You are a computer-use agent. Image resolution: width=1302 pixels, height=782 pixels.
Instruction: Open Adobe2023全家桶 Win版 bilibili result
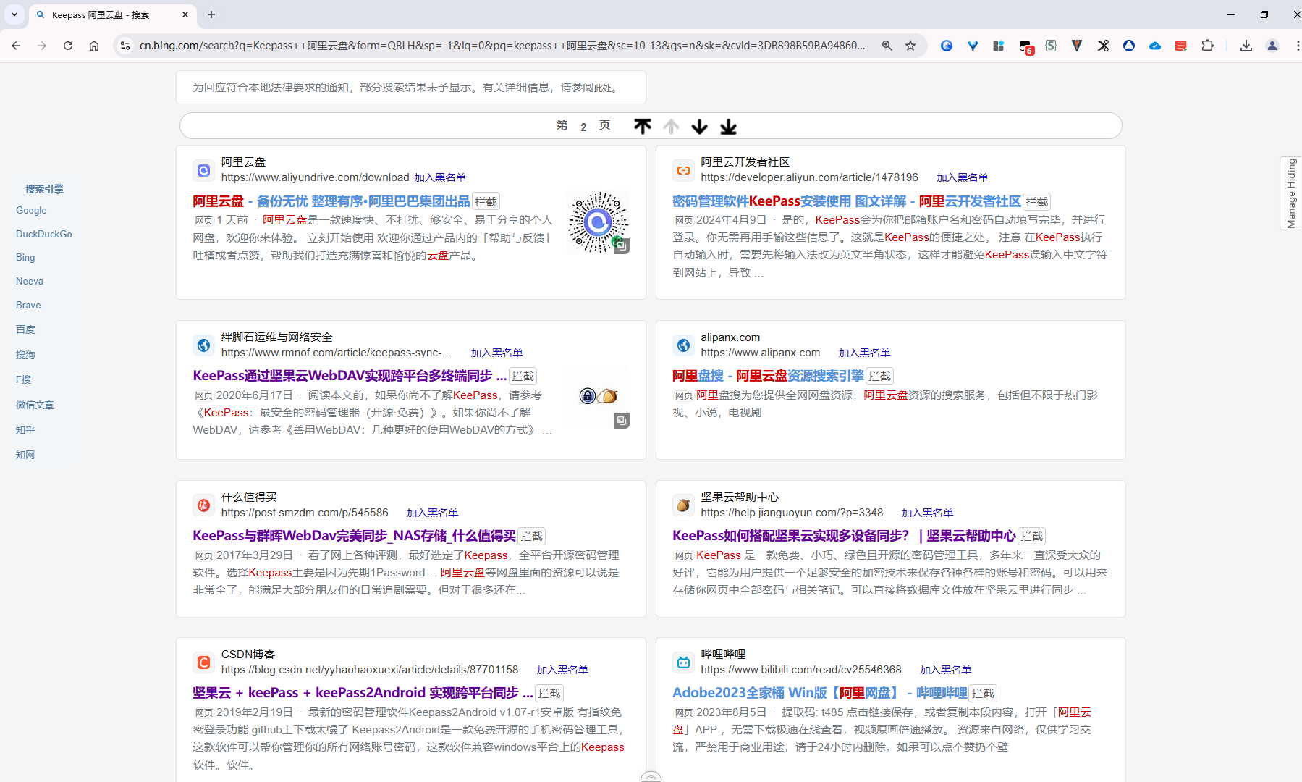[819, 693]
